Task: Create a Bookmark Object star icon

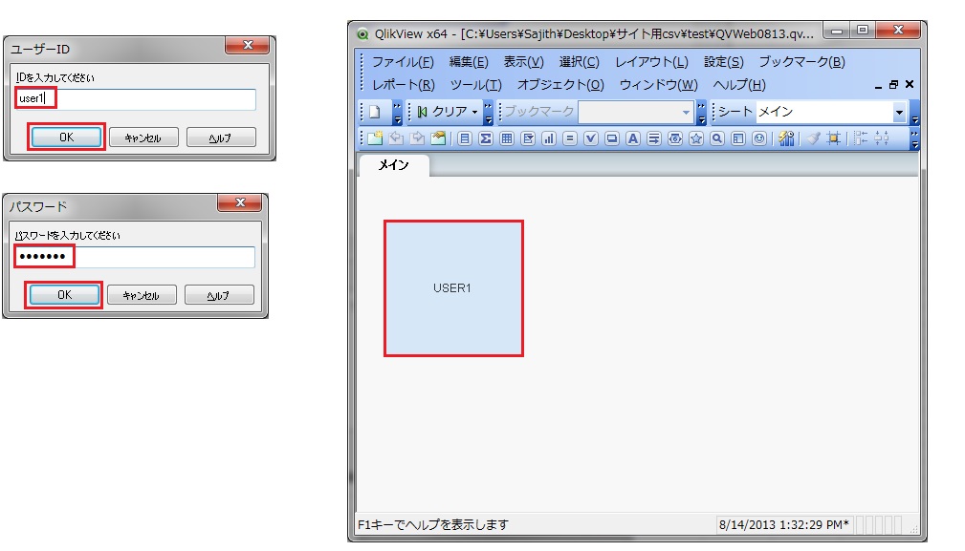Action: pos(696,138)
